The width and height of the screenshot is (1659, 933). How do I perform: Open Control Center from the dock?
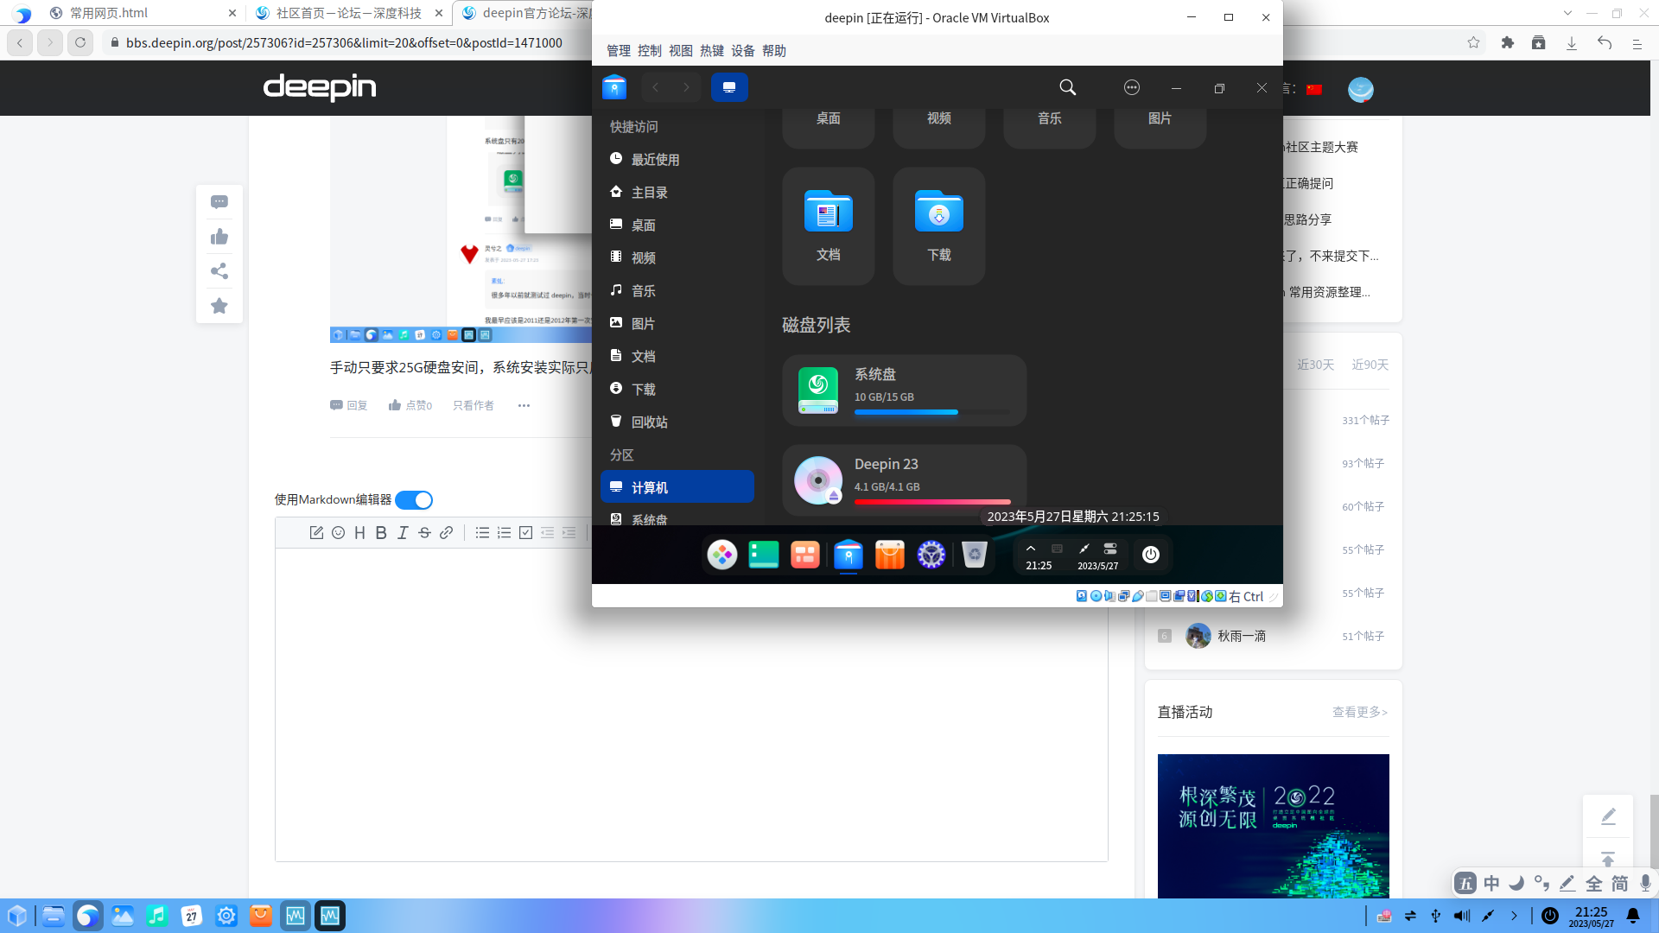click(x=931, y=555)
